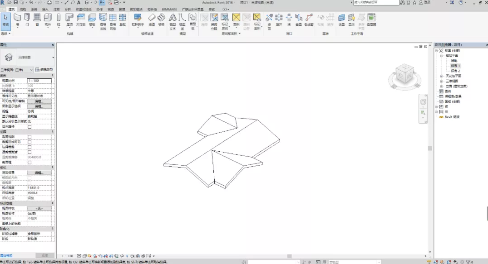Viewport: 488px width, 264px height.
Task: Select the Curtain Grid (幕墙网格) tool
Action: pos(113,22)
